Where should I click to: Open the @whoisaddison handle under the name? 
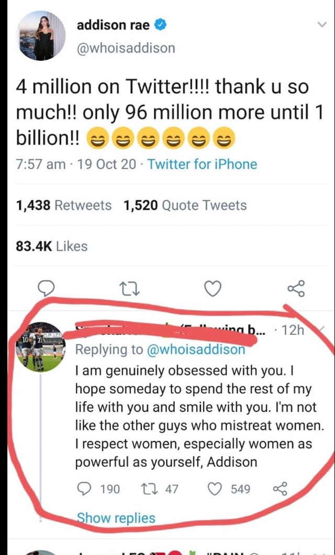tap(126, 48)
